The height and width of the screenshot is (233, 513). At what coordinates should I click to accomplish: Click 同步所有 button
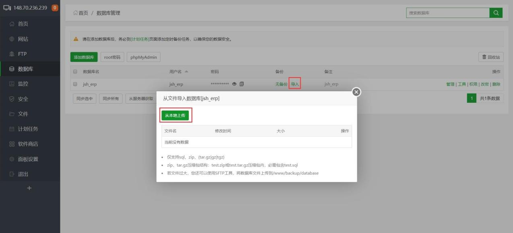[x=111, y=99]
